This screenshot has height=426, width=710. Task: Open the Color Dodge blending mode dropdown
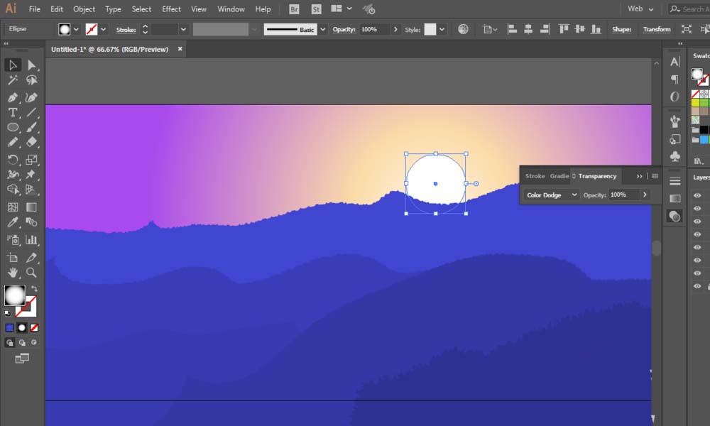click(551, 195)
